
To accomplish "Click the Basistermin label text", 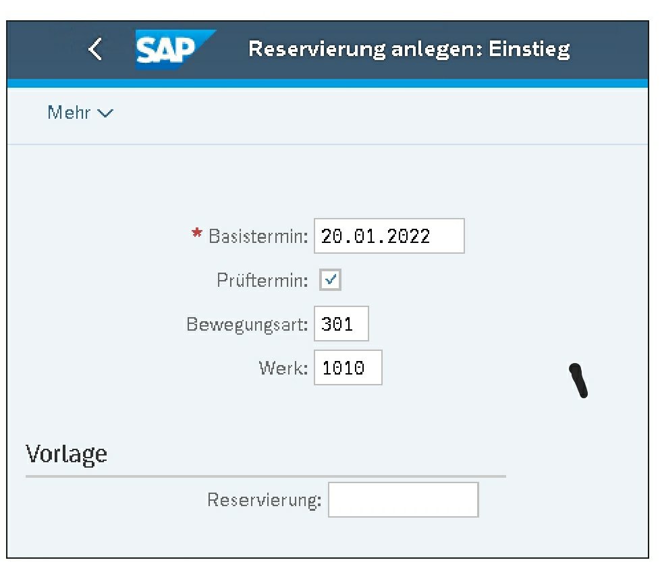I will [258, 237].
